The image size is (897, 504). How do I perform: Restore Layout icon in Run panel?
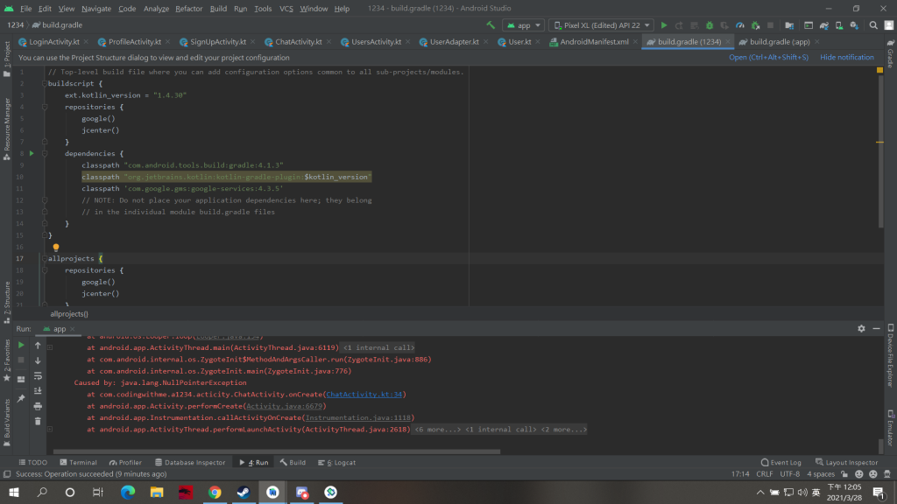point(21,379)
